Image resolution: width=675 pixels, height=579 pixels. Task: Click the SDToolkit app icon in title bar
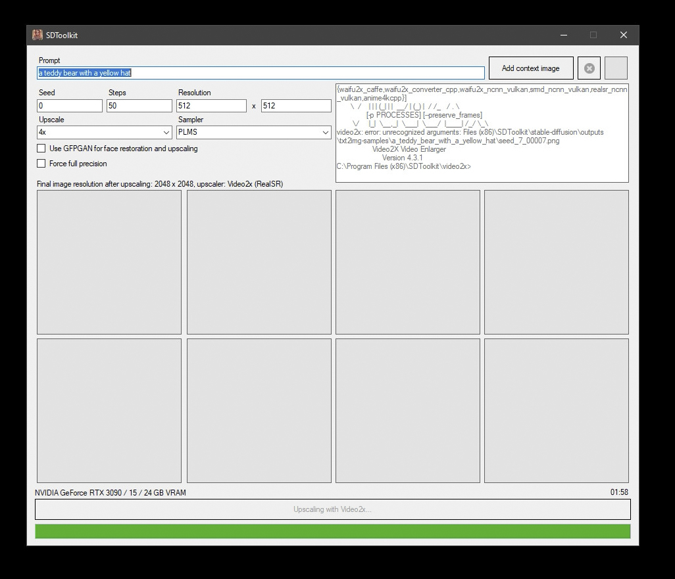pos(37,35)
